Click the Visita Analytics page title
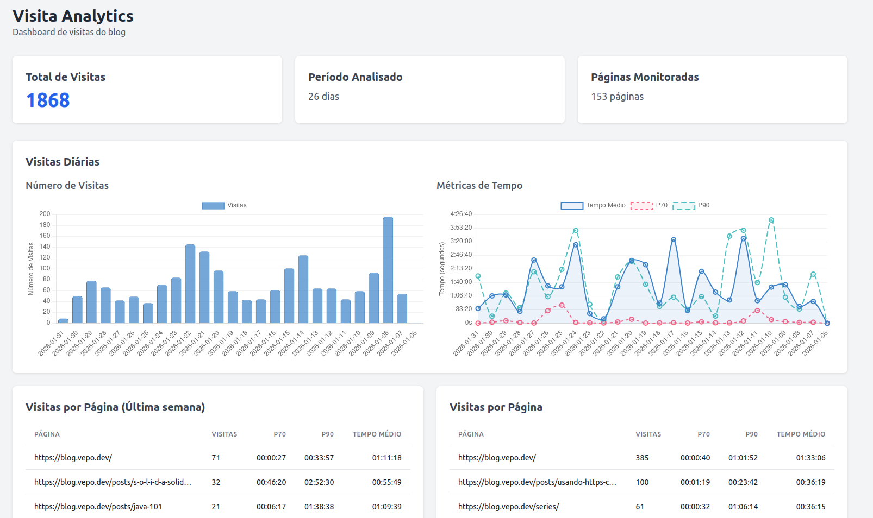The image size is (873, 518). [x=73, y=16]
